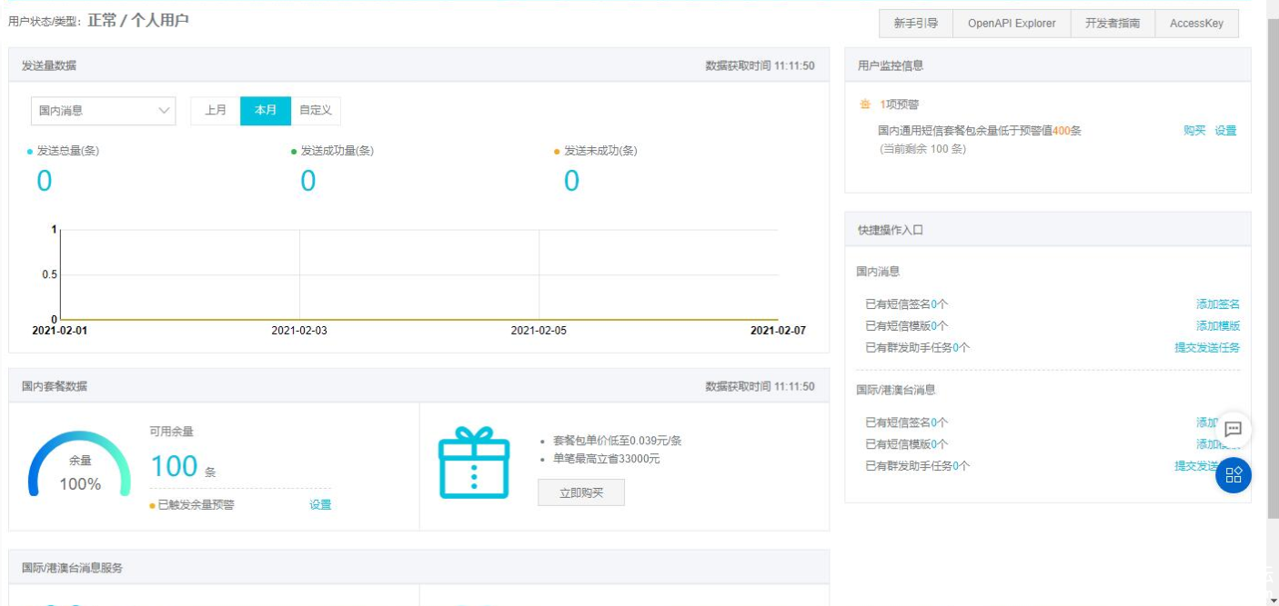This screenshot has height=606, width=1279.
Task: Click the warning bell icon beside 1项预警
Action: pyautogui.click(x=865, y=104)
